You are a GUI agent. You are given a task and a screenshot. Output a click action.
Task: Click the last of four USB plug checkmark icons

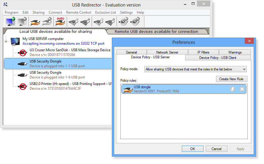tap(110, 22)
